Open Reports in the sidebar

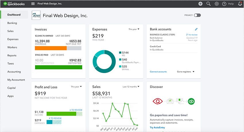tap(12, 56)
